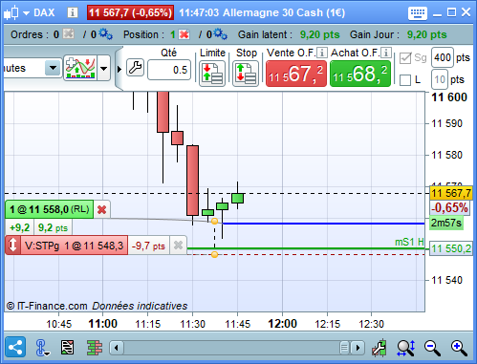Close all positions red cross icon
The height and width of the screenshot is (364, 477).
tap(184, 34)
